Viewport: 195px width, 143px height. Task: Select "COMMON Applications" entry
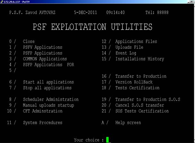[x=45, y=59]
